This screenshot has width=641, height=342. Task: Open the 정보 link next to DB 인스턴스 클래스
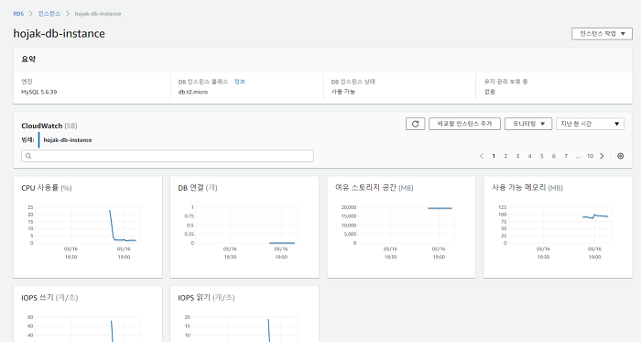pos(240,82)
